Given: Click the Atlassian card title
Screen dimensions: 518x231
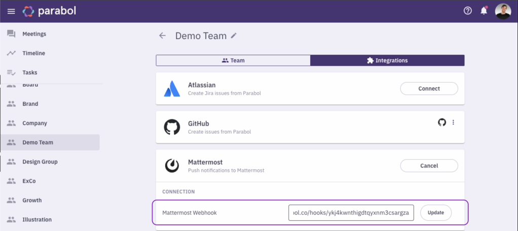Looking at the screenshot, I should coord(202,85).
